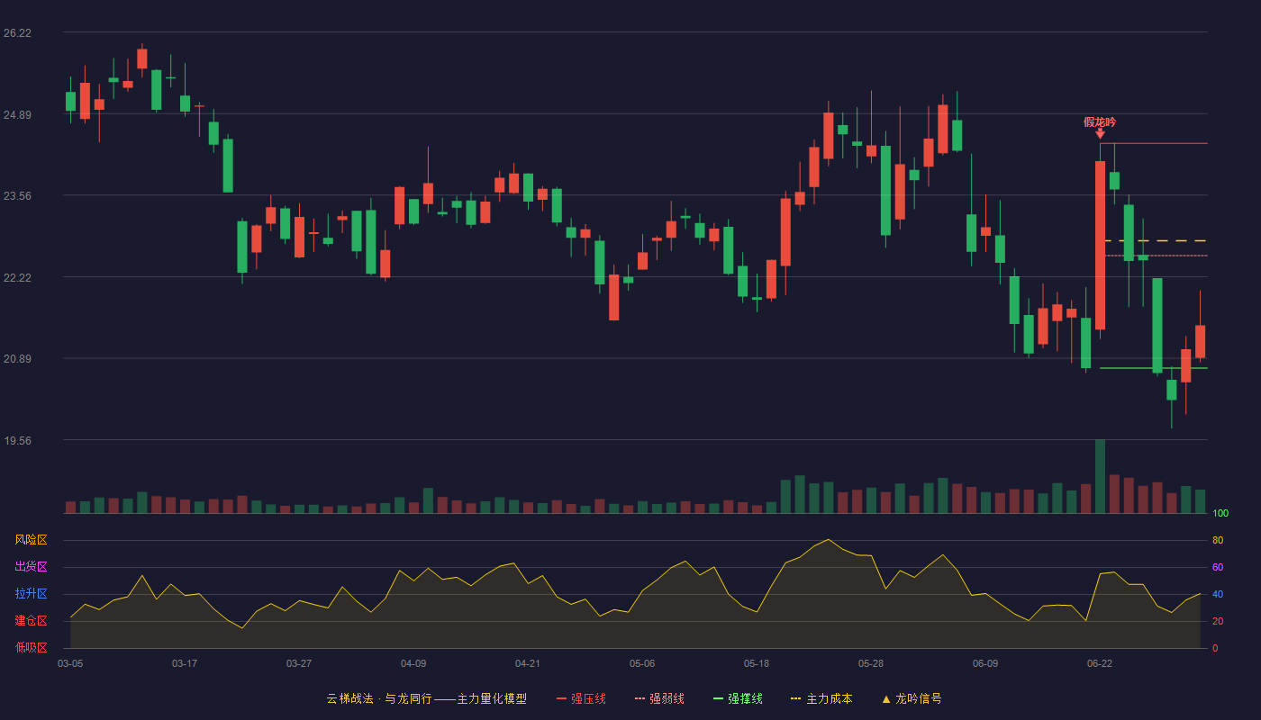Click the orange 80 indicator scale value
The height and width of the screenshot is (720, 1261).
[1218, 541]
